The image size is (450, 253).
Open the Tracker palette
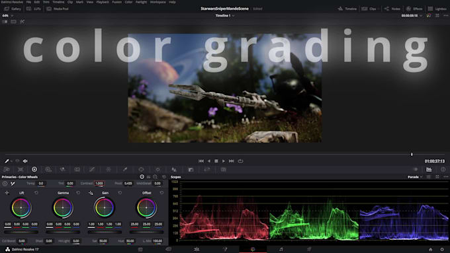(x=157, y=170)
